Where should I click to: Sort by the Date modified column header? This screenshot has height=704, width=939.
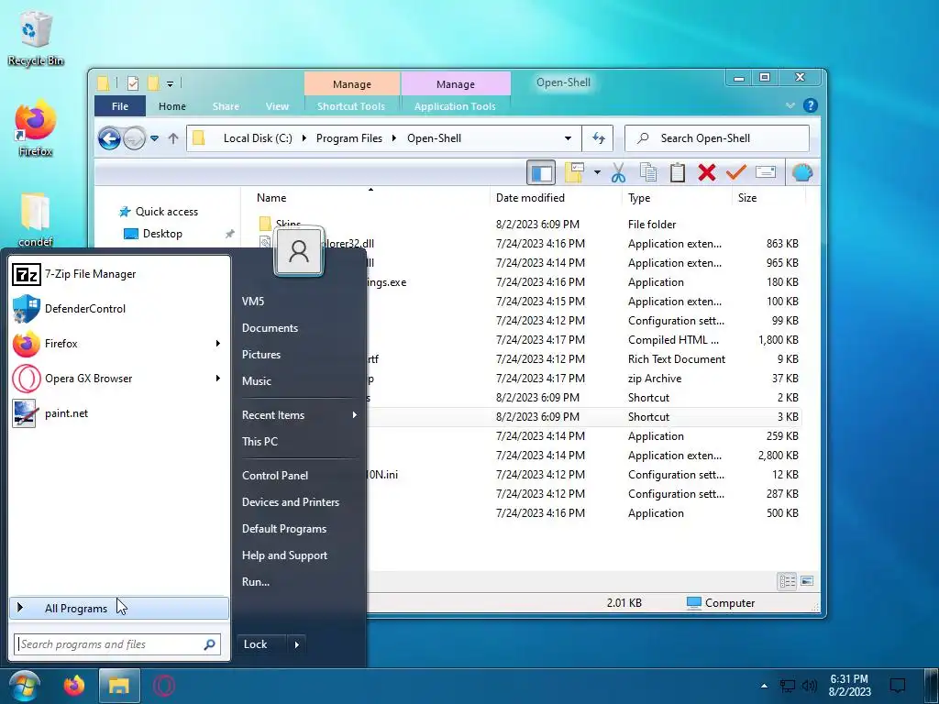[x=556, y=198]
